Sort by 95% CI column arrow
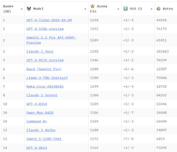Viewport: 177px width, 152px height. pyautogui.click(x=152, y=9)
